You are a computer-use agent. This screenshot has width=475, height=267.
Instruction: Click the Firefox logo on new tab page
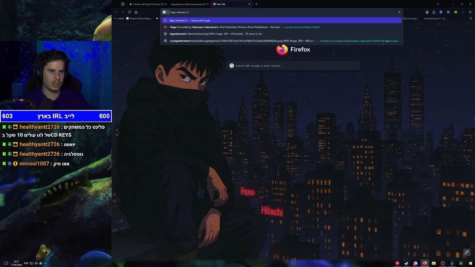click(x=282, y=49)
